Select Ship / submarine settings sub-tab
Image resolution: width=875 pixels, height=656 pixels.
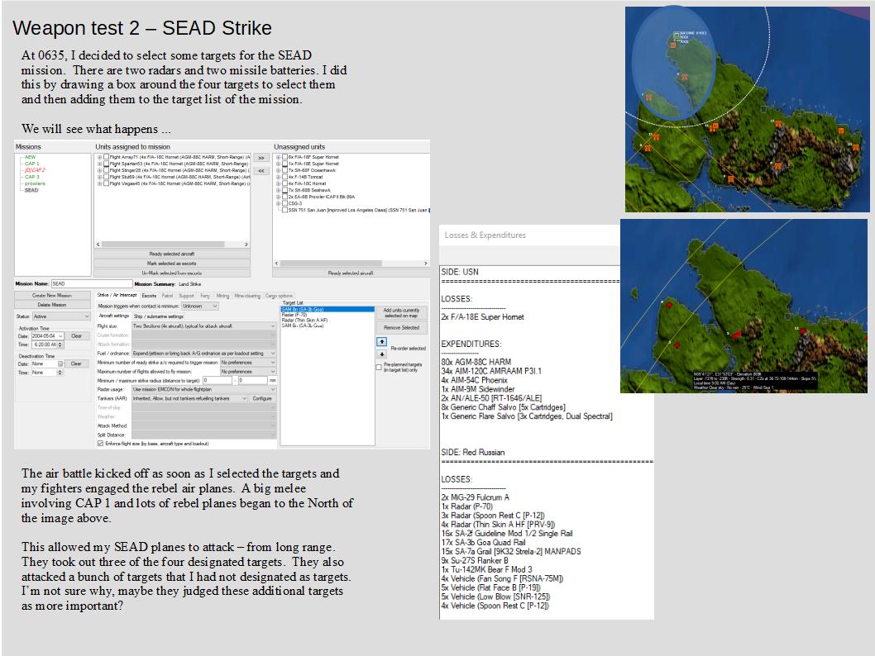[159, 316]
